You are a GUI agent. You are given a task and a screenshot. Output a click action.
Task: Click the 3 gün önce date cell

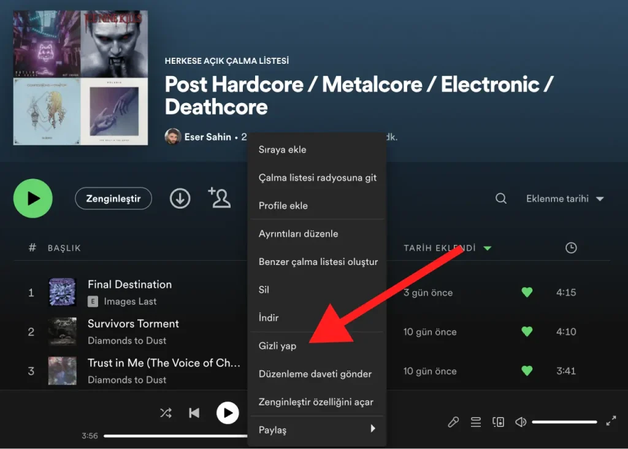pos(427,293)
